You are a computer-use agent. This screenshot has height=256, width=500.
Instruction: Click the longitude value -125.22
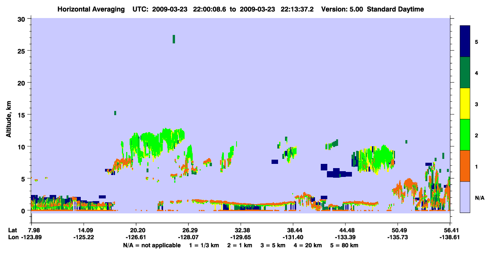(x=83, y=237)
